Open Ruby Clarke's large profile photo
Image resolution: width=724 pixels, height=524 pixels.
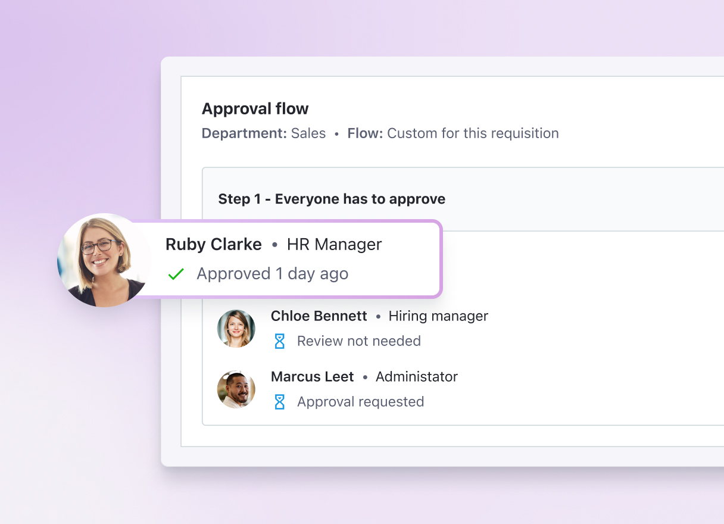point(104,260)
